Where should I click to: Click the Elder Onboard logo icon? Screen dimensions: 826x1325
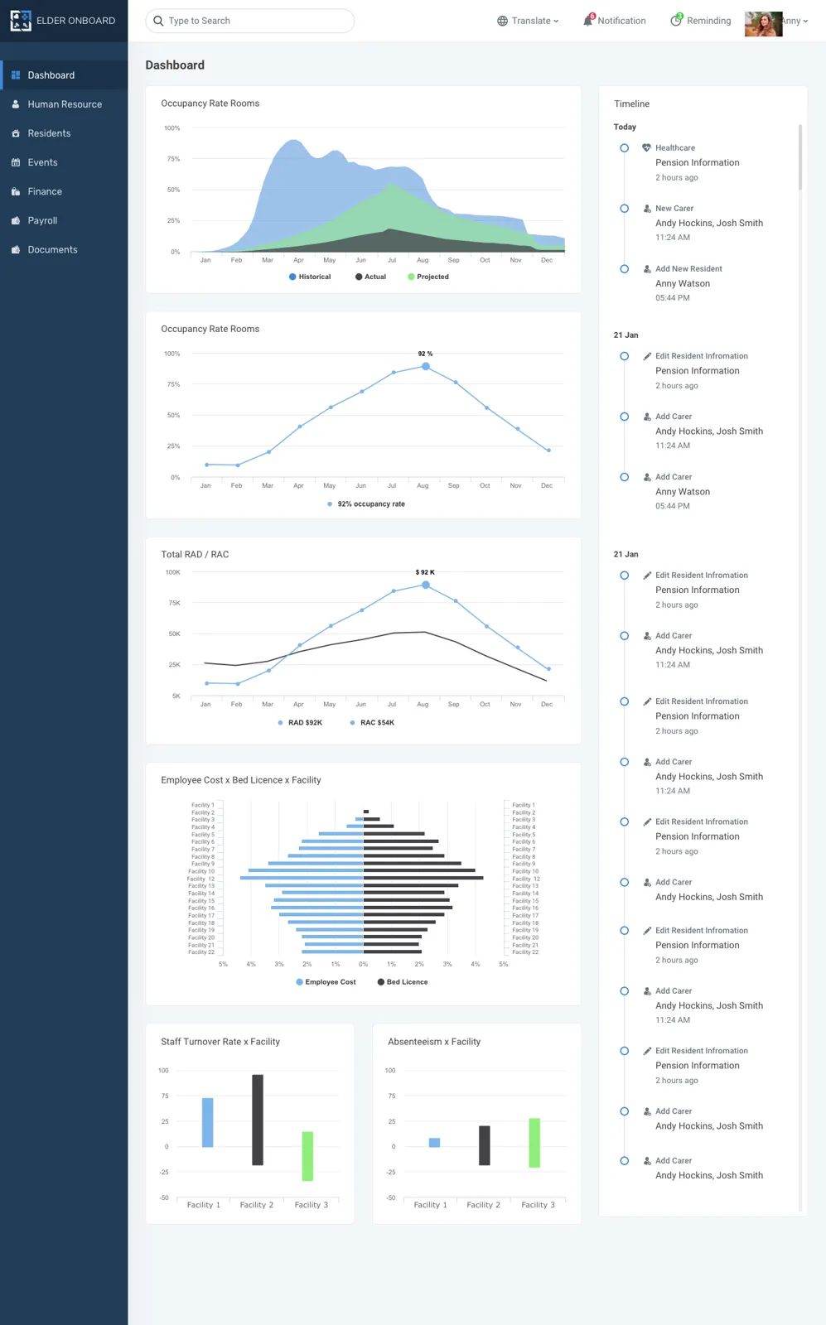point(21,21)
